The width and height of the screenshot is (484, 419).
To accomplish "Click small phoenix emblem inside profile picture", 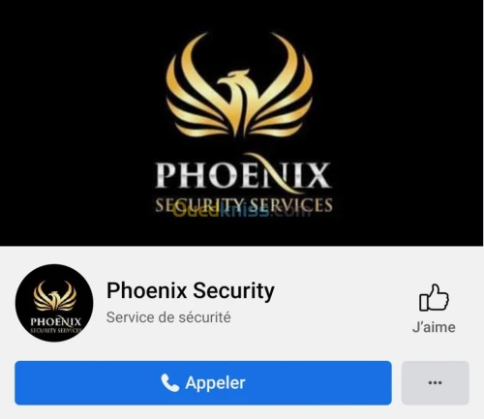I will [55, 296].
